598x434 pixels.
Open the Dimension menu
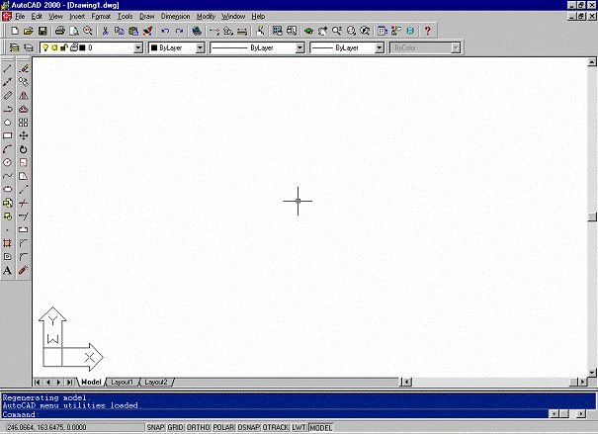click(x=176, y=17)
